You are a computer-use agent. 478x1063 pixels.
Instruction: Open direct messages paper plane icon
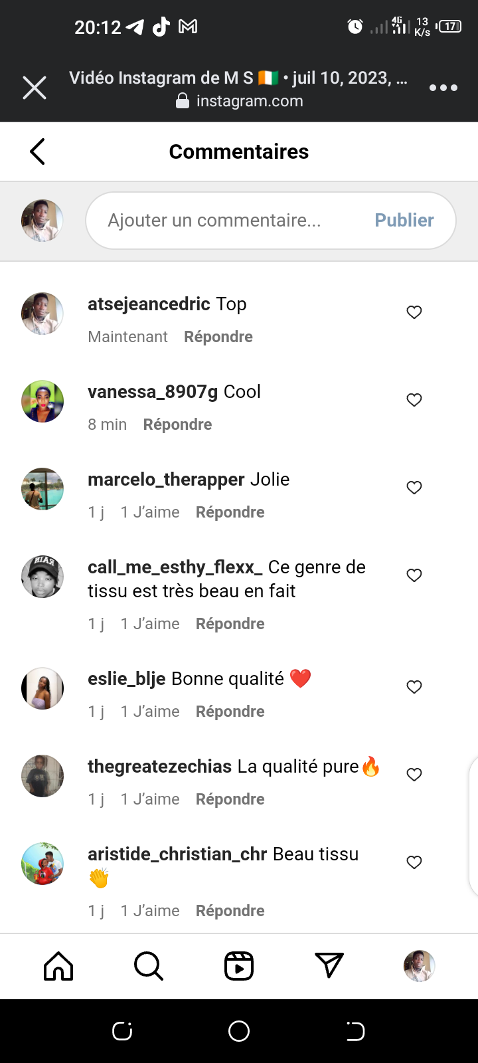point(329,966)
